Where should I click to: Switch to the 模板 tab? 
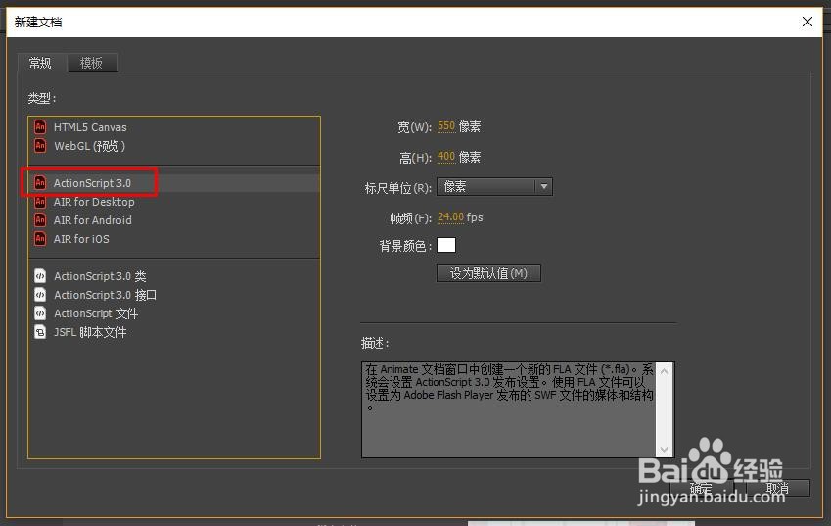tap(92, 63)
